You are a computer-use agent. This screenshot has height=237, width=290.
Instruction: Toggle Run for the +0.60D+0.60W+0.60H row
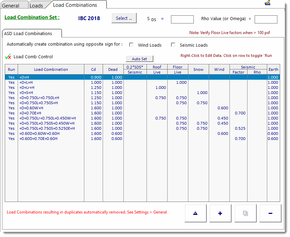point(12,133)
